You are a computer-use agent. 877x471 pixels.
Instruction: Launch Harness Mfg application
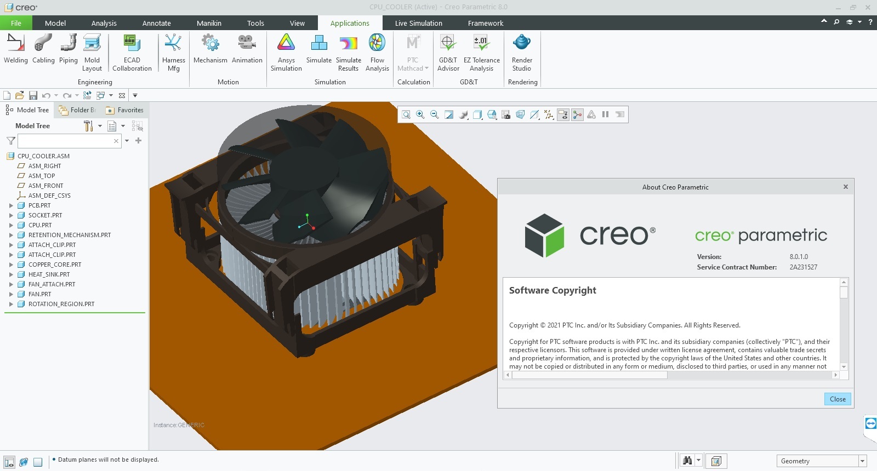pos(174,53)
